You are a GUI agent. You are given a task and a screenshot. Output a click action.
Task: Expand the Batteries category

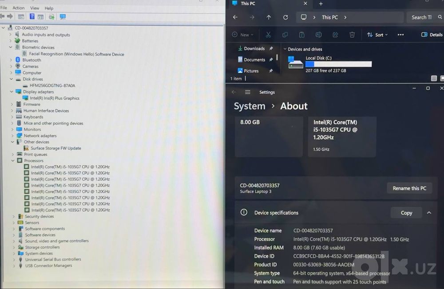click(11, 41)
